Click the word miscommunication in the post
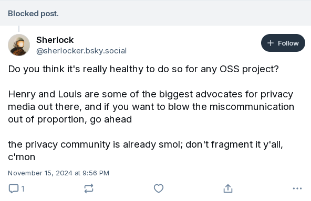 point(252,107)
